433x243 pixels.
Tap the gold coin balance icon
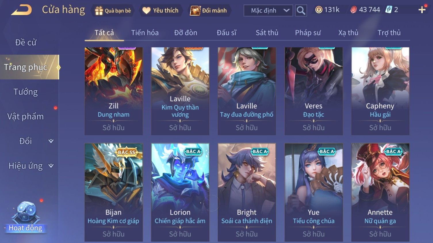pyautogui.click(x=319, y=10)
